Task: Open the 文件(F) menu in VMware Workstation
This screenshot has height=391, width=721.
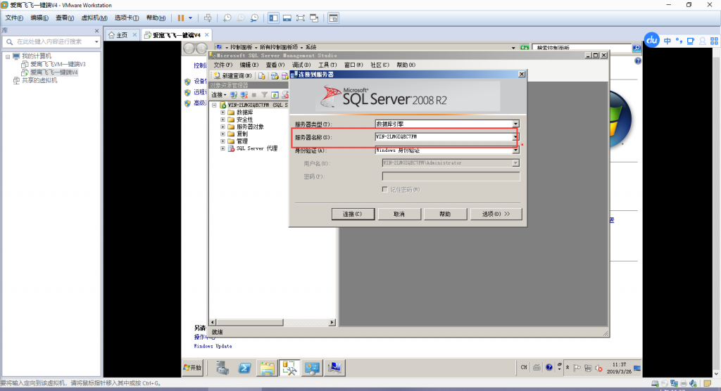Action: click(x=14, y=18)
